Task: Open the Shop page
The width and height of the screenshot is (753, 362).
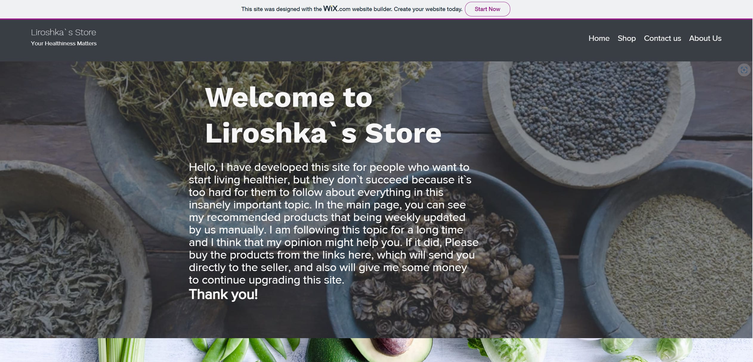Action: [627, 38]
